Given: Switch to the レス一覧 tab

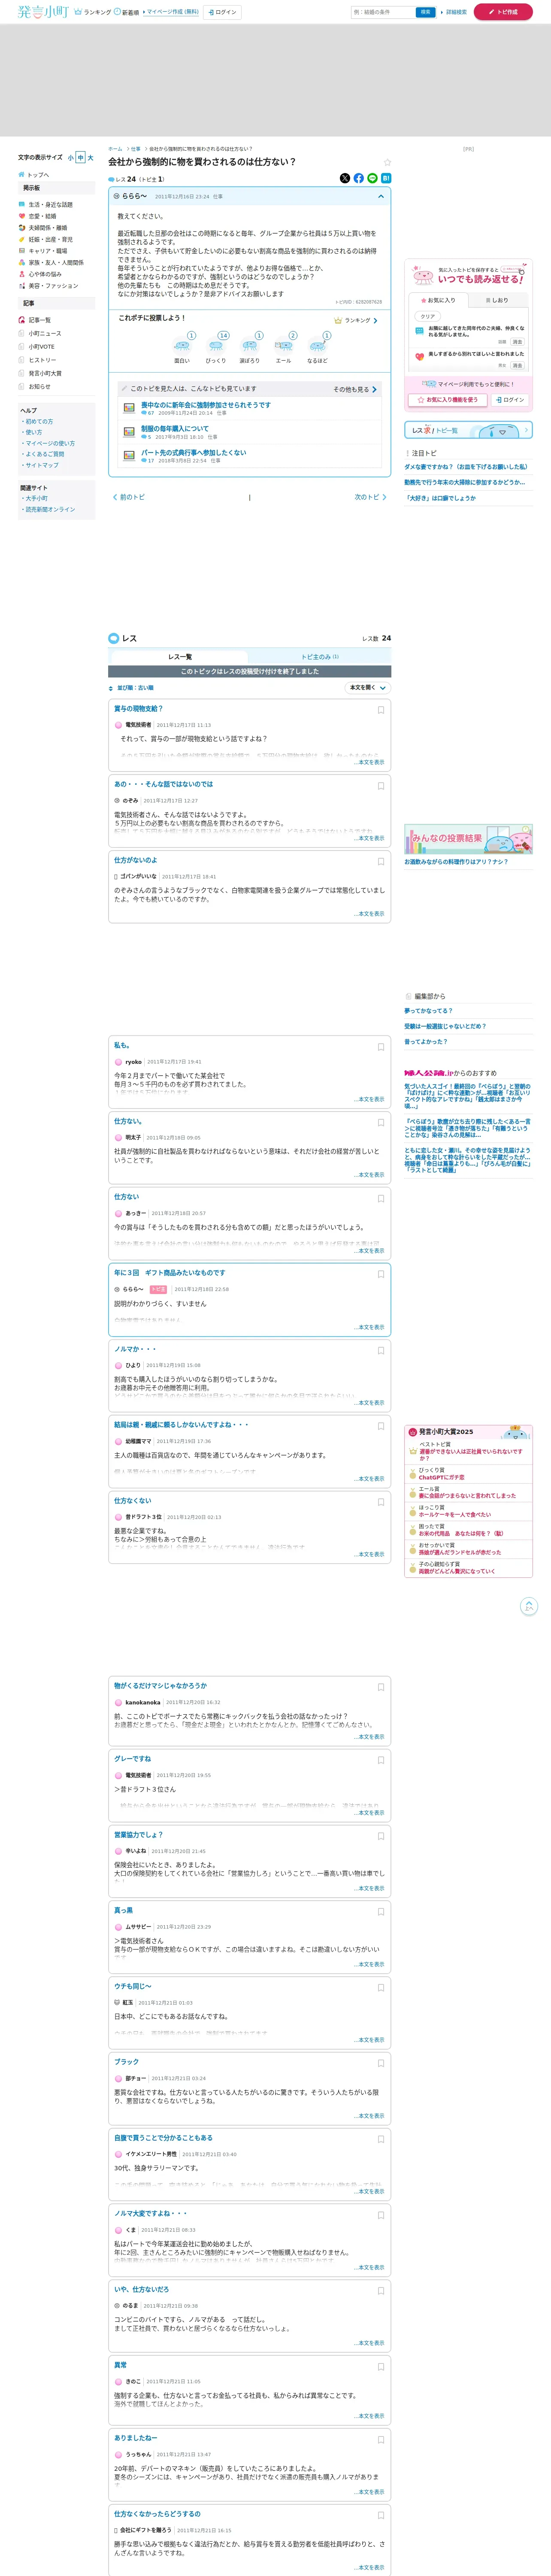Looking at the screenshot, I should pos(180,657).
